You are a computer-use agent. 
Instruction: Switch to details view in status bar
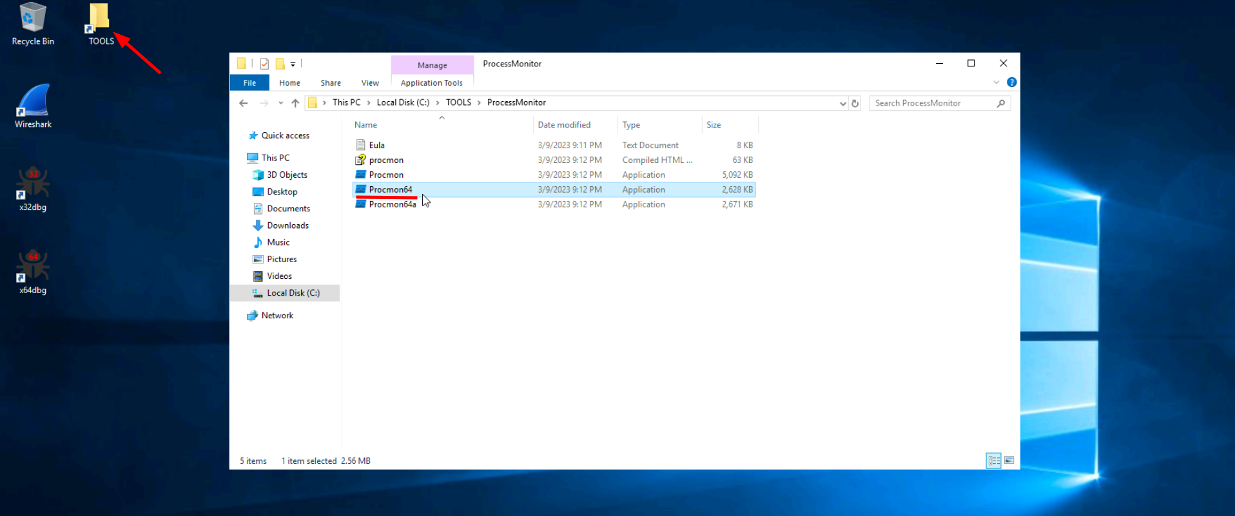(x=993, y=461)
